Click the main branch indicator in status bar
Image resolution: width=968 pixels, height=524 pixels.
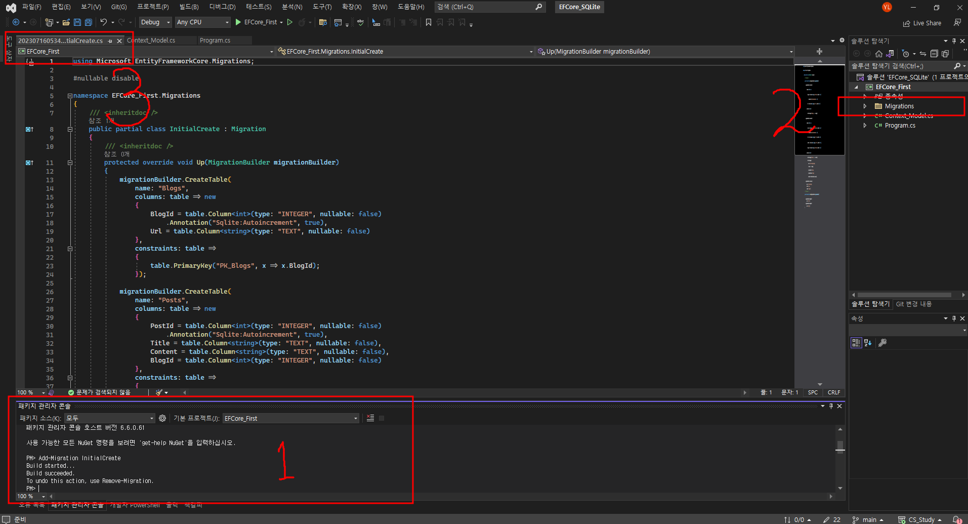pyautogui.click(x=867, y=519)
